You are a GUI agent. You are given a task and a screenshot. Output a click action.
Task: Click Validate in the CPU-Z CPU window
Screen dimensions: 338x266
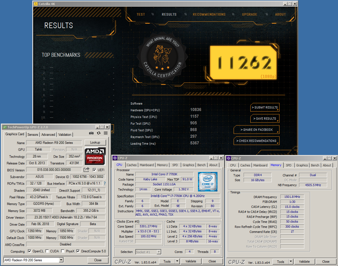tap(191, 261)
